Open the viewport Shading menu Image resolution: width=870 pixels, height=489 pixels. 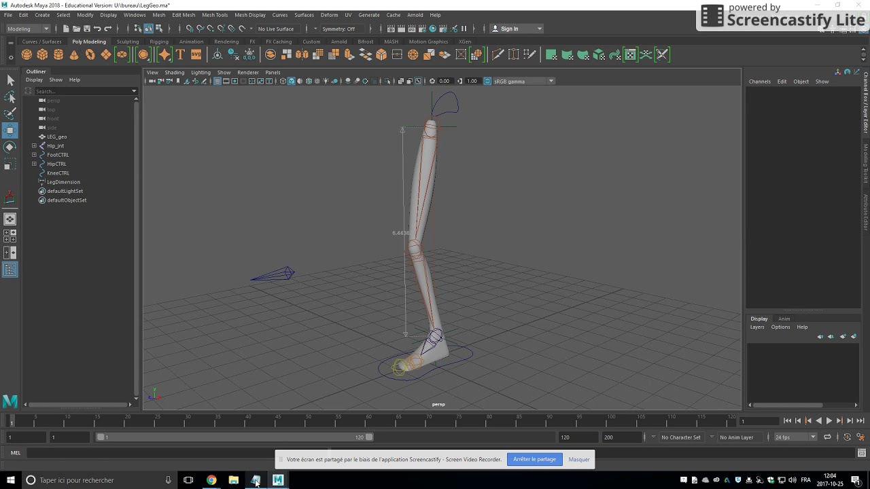click(175, 72)
